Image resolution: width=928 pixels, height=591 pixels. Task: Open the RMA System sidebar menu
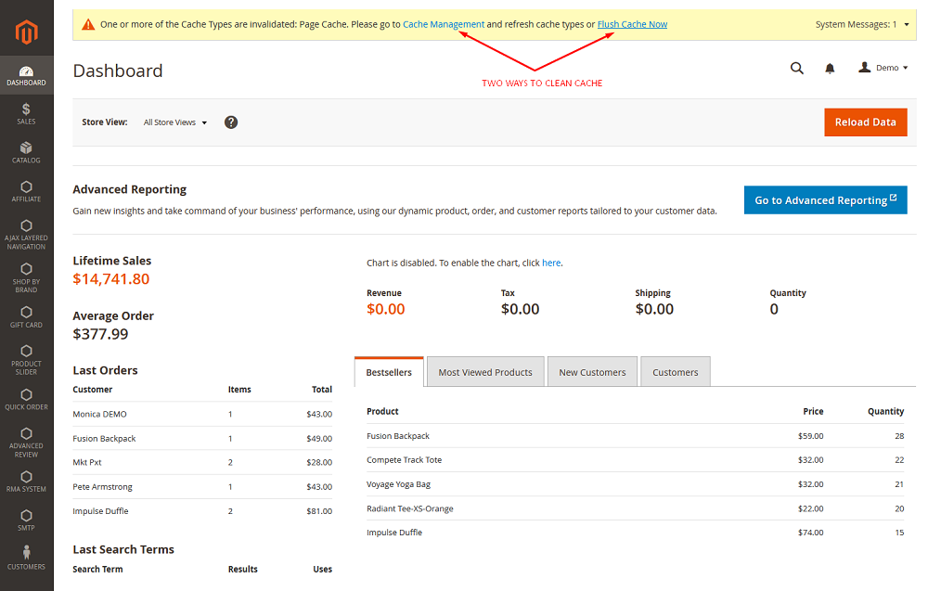(x=26, y=481)
